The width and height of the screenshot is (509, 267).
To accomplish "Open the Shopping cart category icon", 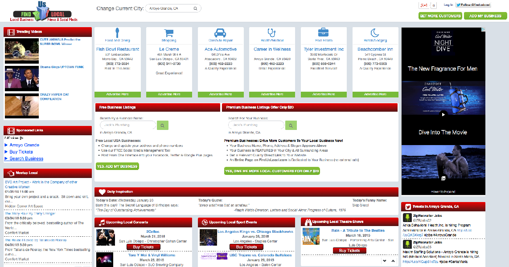I will 169,33.
